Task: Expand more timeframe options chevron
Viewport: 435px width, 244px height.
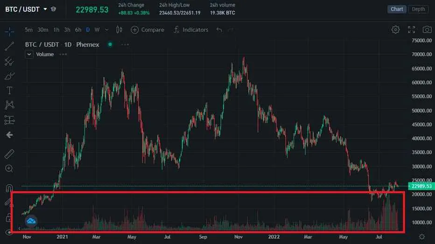Action: tap(107, 30)
